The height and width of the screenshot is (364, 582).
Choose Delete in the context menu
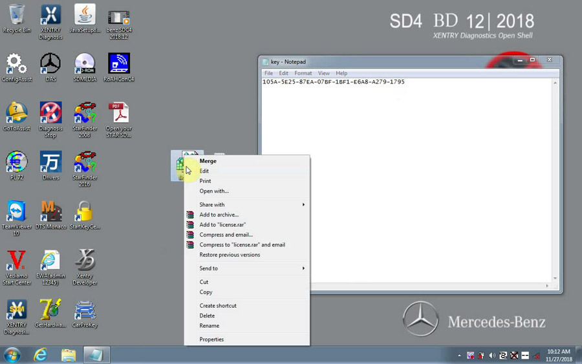tap(247, 316)
